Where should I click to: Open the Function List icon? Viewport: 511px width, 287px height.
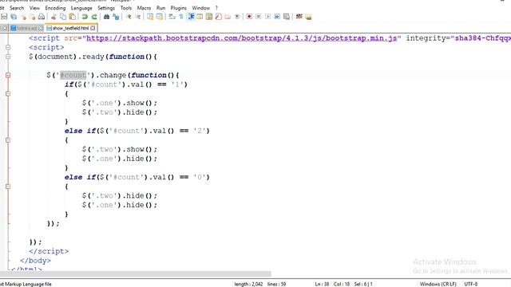pyautogui.click(x=218, y=17)
